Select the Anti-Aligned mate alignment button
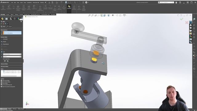 pos(8,61)
